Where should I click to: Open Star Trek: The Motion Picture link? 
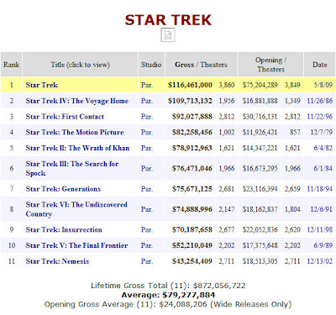[x=75, y=132]
